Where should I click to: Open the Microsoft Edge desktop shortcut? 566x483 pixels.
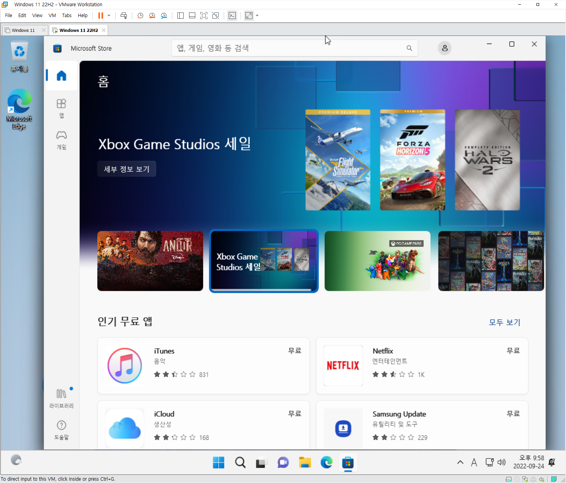point(19,109)
